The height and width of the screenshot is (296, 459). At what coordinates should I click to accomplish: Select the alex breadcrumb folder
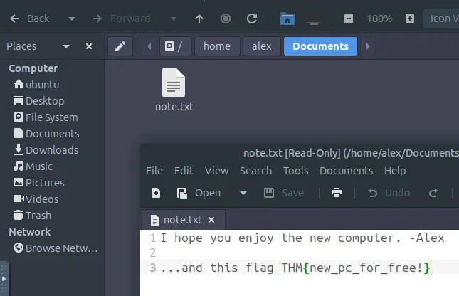pos(261,46)
